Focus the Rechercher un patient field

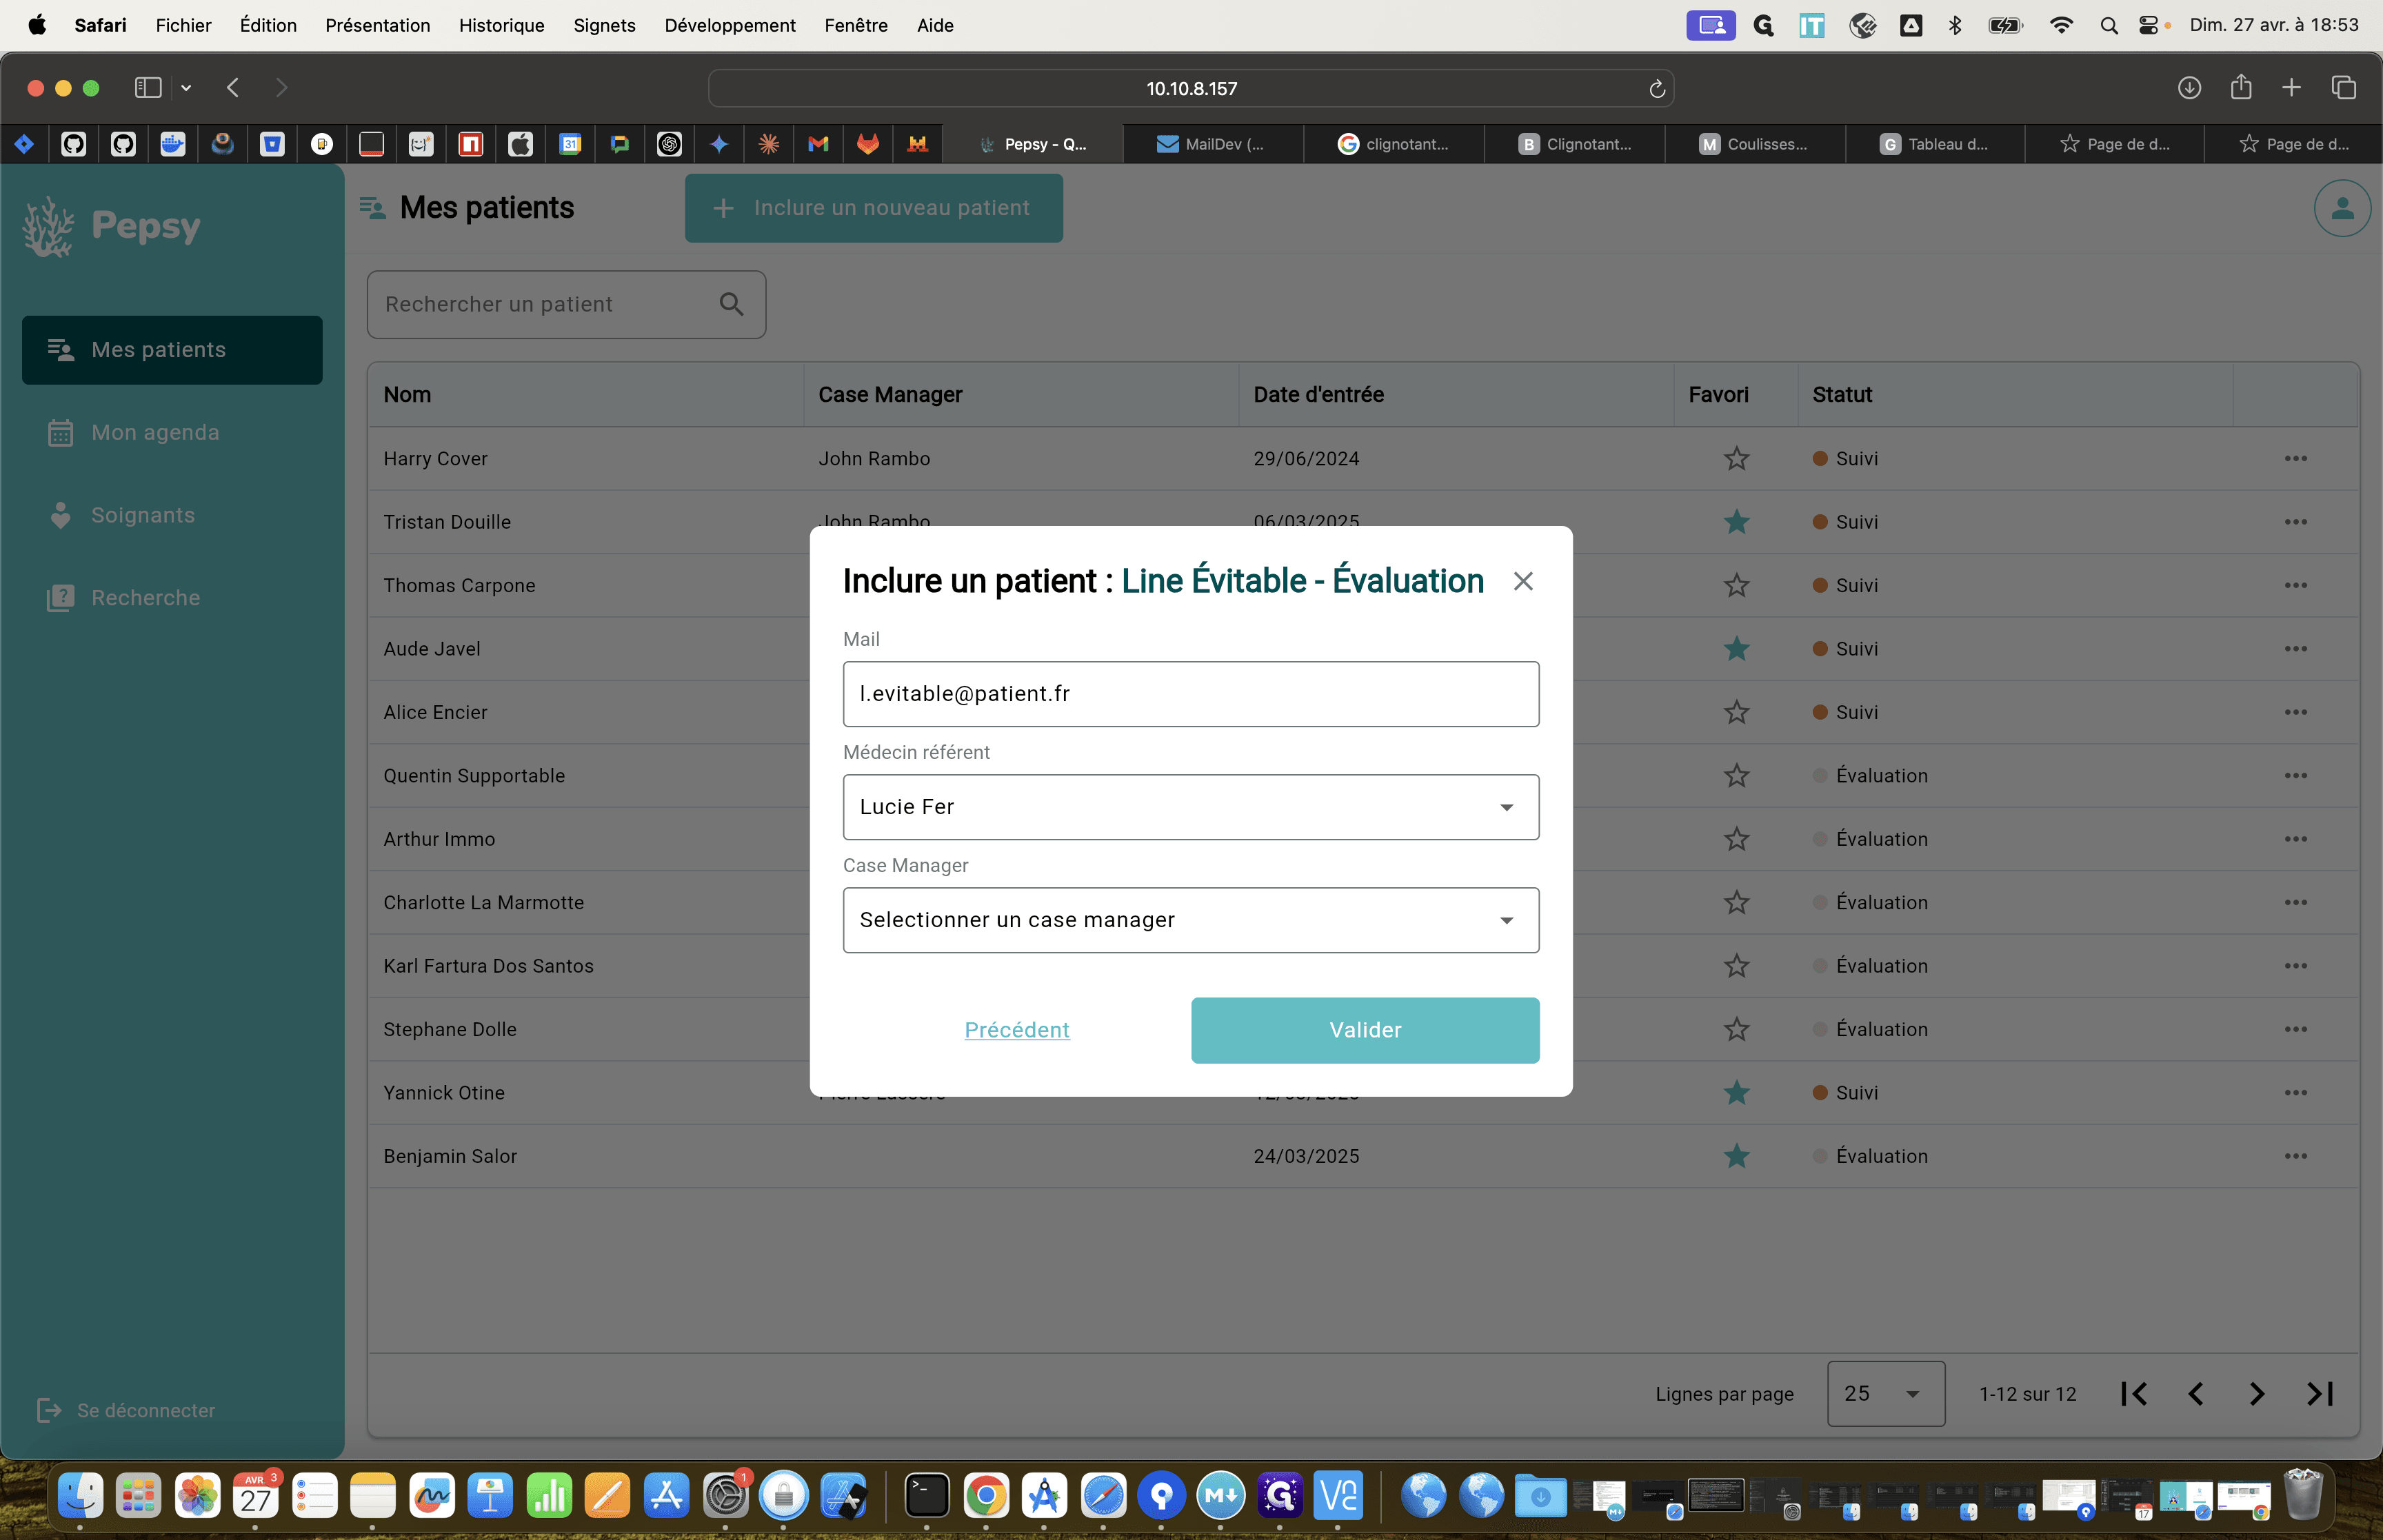click(566, 304)
